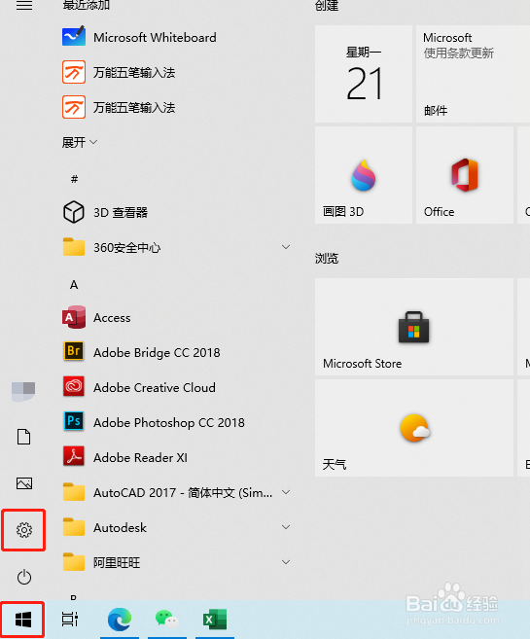
Task: Open the Office tile
Action: coord(465,175)
